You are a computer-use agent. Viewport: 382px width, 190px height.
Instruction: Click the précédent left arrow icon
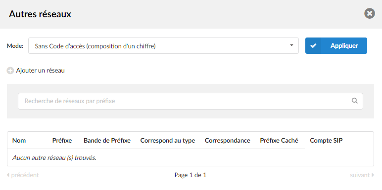[x=8, y=175]
